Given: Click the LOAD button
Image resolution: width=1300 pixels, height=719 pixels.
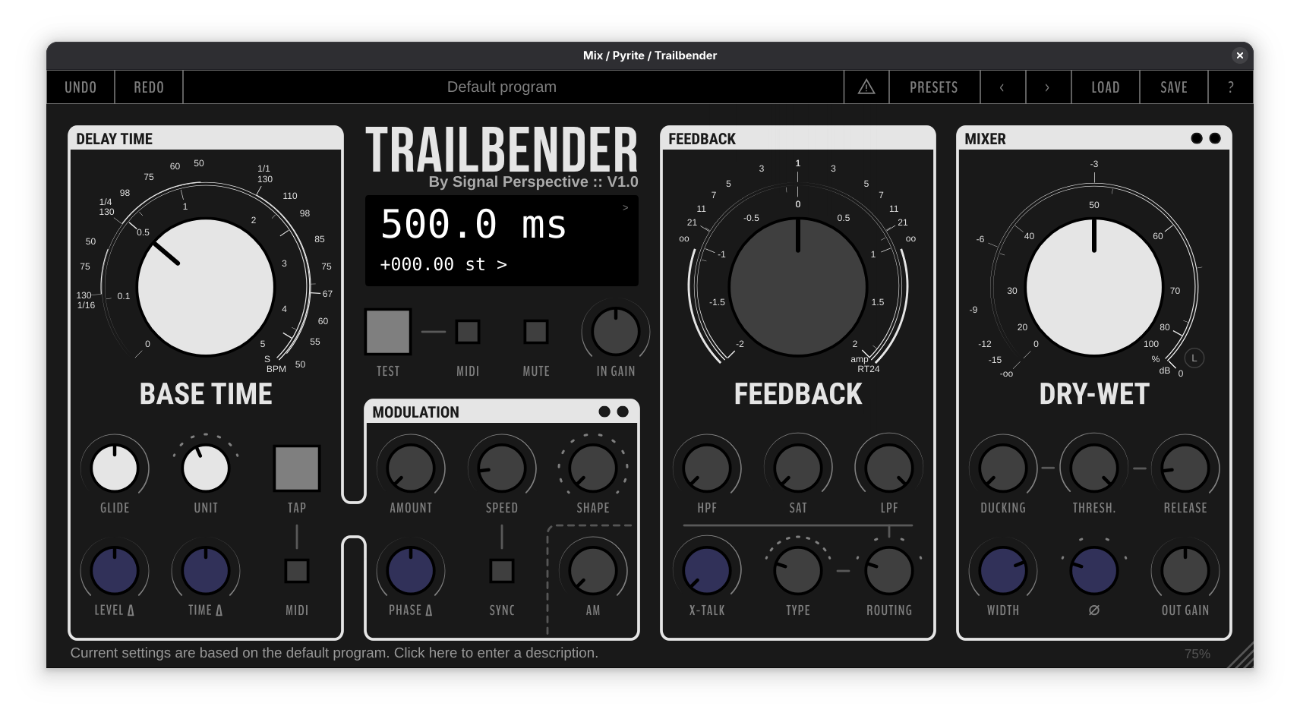Looking at the screenshot, I should click(1105, 87).
